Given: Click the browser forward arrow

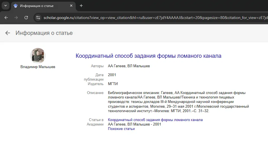Looking at the screenshot, I should 16,18.
